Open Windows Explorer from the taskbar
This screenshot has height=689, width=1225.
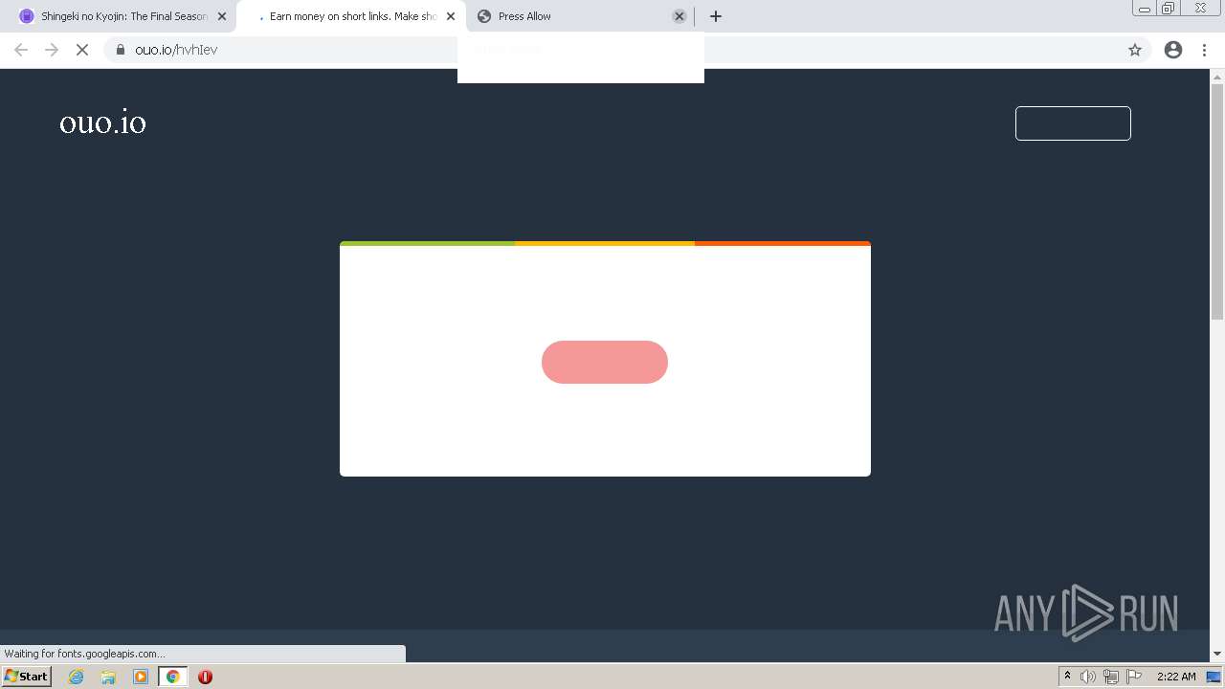click(108, 677)
